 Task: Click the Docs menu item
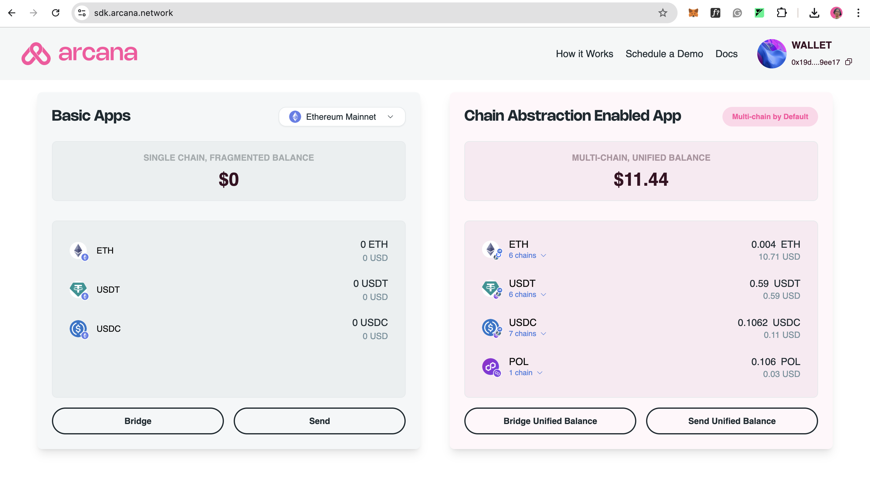click(726, 54)
